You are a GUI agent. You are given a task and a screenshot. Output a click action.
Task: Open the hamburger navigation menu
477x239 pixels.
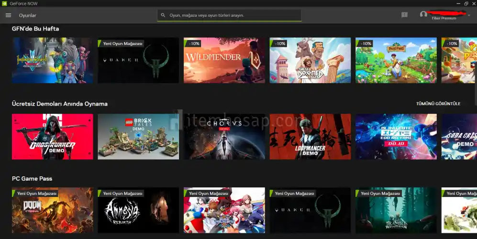coord(8,15)
